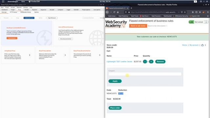Click the Web Security Academy logo

pos(116,24)
